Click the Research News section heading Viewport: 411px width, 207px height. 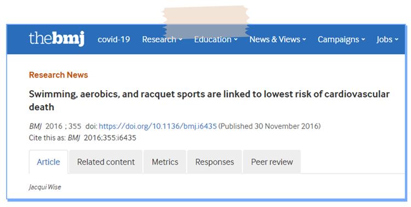point(59,75)
